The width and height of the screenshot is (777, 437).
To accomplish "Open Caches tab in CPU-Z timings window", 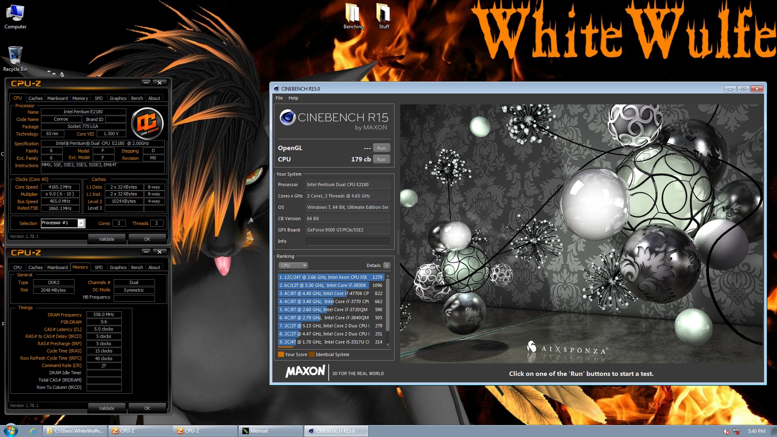I will pos(35,267).
